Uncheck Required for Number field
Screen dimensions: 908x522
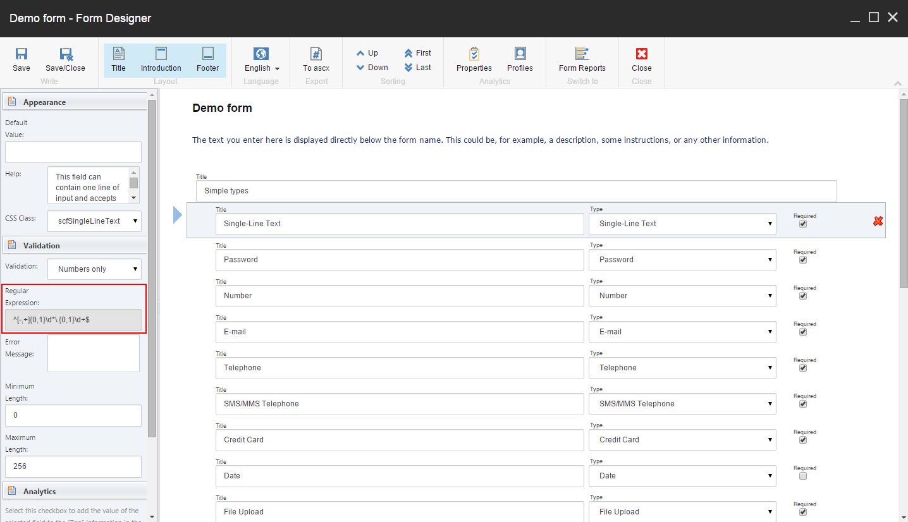tap(803, 296)
